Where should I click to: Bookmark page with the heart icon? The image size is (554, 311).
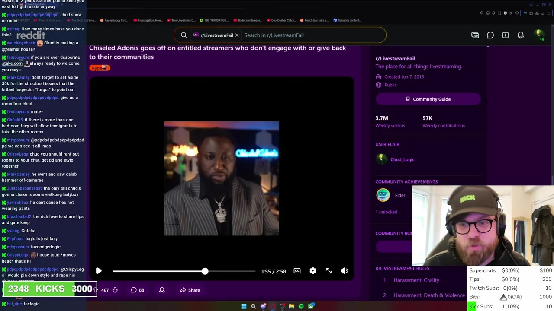pyautogui.click(x=517, y=13)
